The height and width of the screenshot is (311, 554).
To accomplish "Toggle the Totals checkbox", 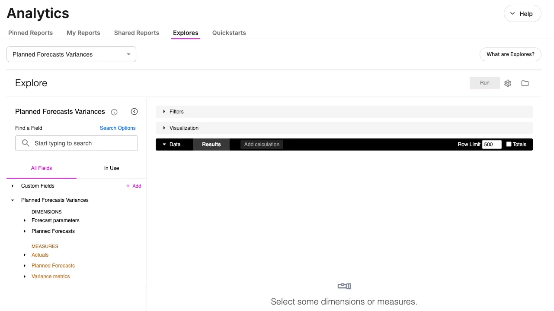I will click(x=509, y=144).
